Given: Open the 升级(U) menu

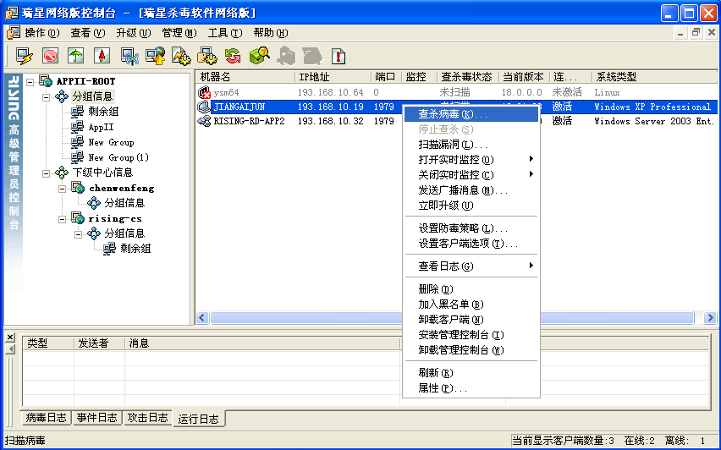Looking at the screenshot, I should point(134,33).
